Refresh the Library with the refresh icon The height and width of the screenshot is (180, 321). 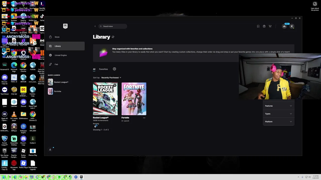click(113, 37)
